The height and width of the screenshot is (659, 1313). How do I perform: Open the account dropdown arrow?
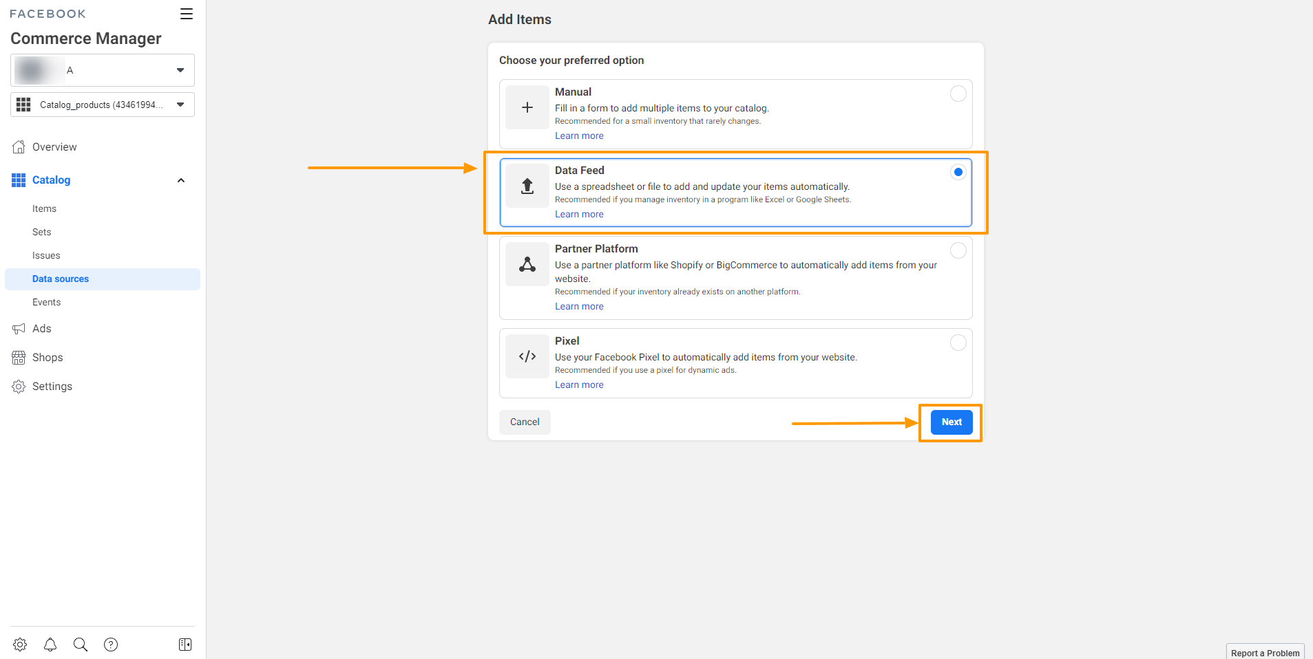click(180, 70)
